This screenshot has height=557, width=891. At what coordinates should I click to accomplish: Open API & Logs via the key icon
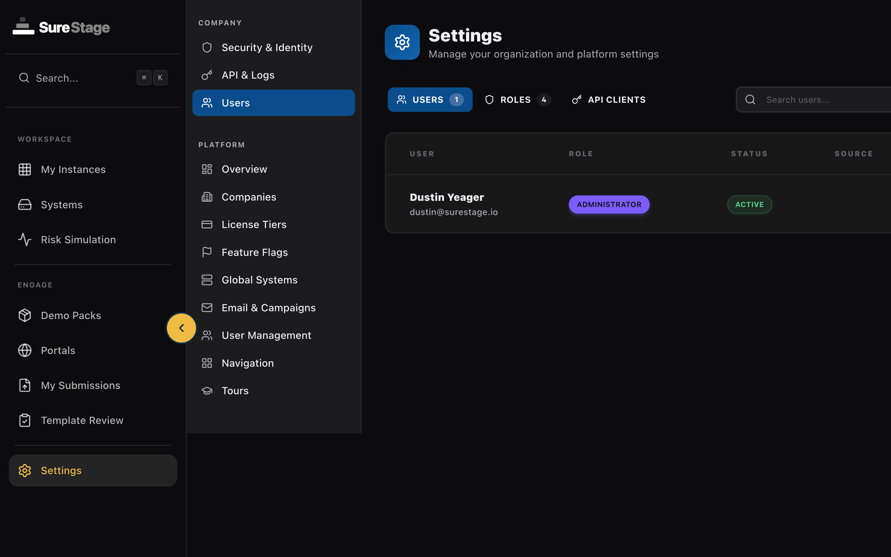coord(207,75)
